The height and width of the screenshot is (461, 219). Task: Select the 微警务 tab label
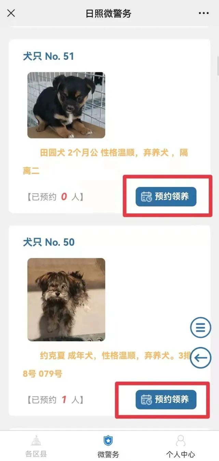(108, 455)
